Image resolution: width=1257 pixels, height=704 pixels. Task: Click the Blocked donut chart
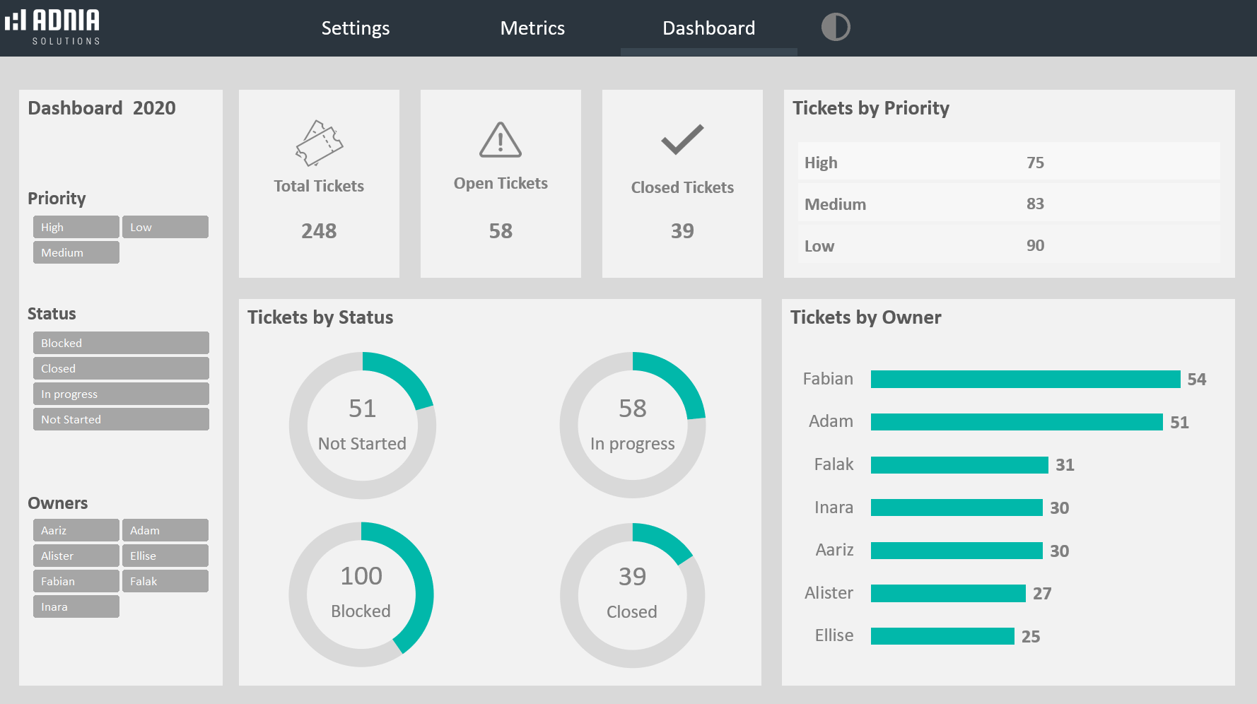[361, 594]
